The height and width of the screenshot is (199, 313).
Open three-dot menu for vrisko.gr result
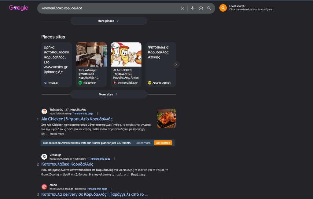point(115,159)
